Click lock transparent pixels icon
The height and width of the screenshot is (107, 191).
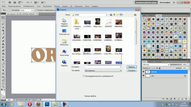(x=152, y=68)
